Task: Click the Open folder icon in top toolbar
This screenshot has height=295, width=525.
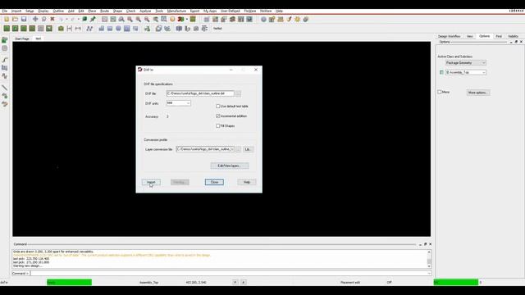Action: (15, 19)
